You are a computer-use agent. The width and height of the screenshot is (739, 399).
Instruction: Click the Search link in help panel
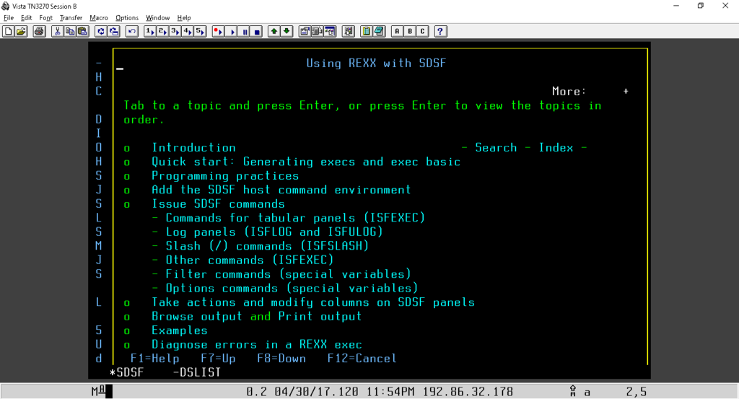(496, 147)
